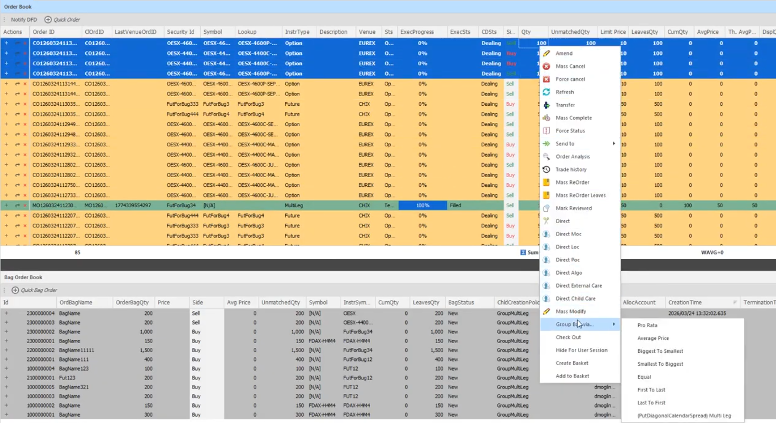Choose Average Price grouping option
The height and width of the screenshot is (423, 776).
pyautogui.click(x=653, y=338)
